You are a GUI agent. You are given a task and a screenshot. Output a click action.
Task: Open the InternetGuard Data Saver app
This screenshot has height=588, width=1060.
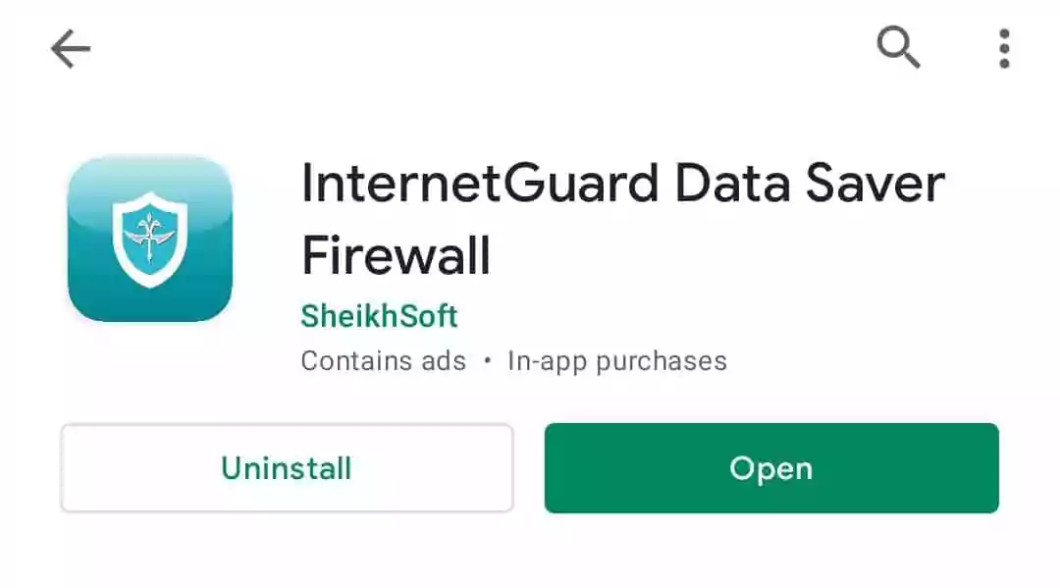tap(771, 467)
